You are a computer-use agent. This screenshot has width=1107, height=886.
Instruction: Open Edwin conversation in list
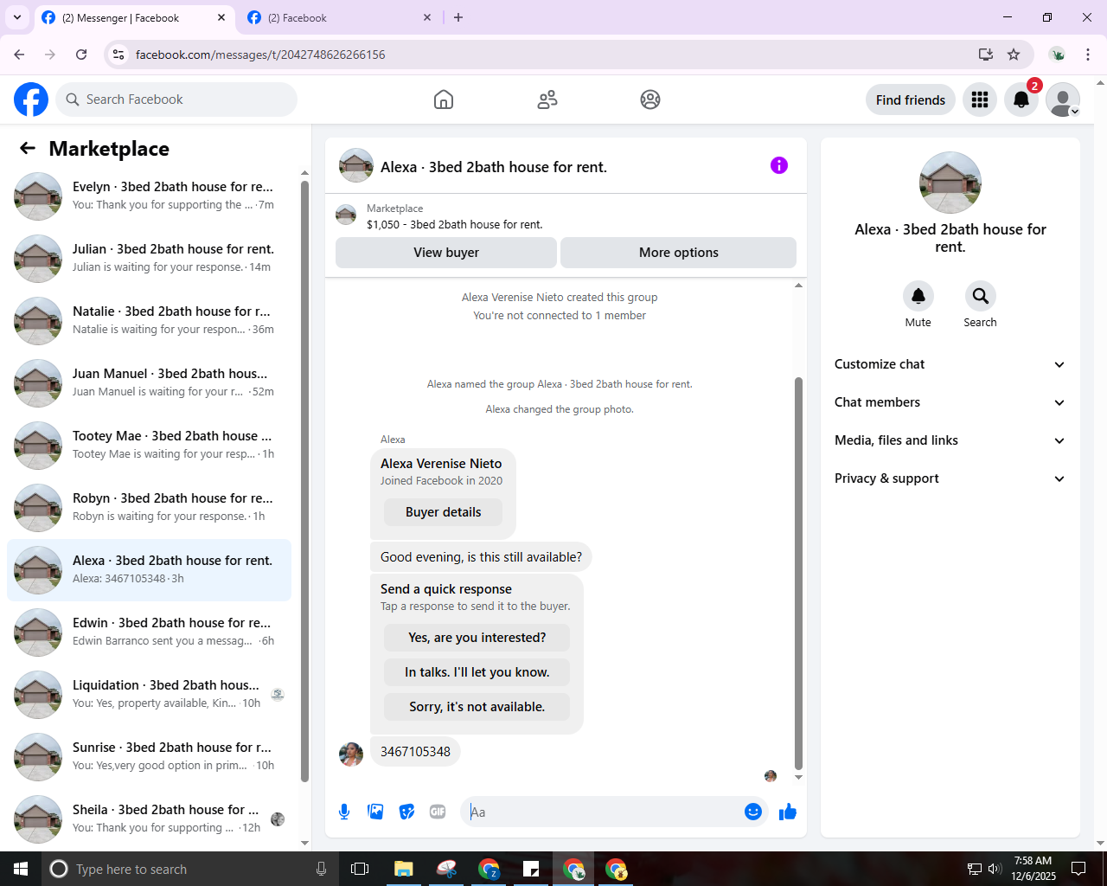[x=149, y=632]
